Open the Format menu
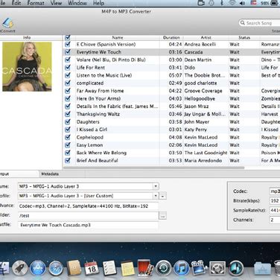The image size is (280, 280). pos(36,3)
